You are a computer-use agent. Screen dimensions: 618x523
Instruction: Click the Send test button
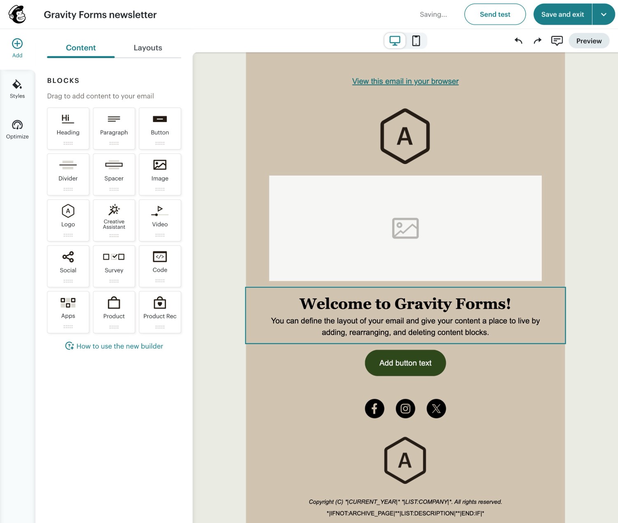point(495,14)
